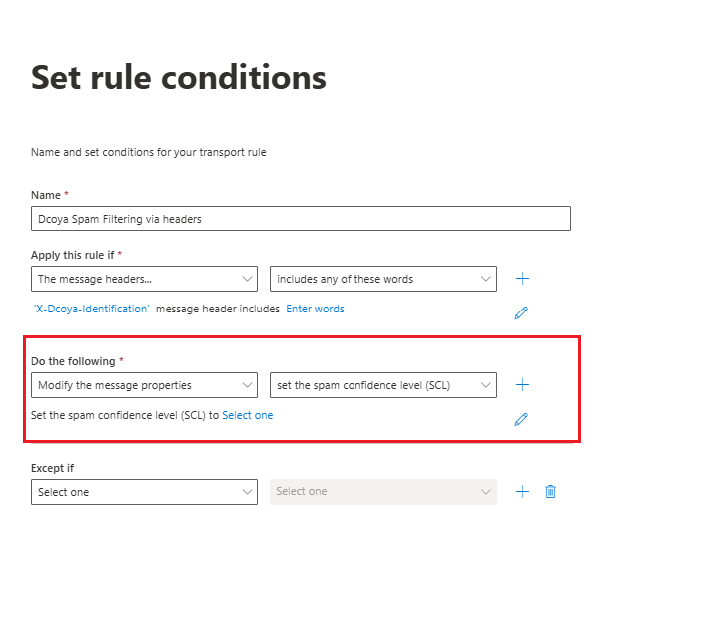Open the 'Enter words' link
This screenshot has height=623, width=708.
315,309
